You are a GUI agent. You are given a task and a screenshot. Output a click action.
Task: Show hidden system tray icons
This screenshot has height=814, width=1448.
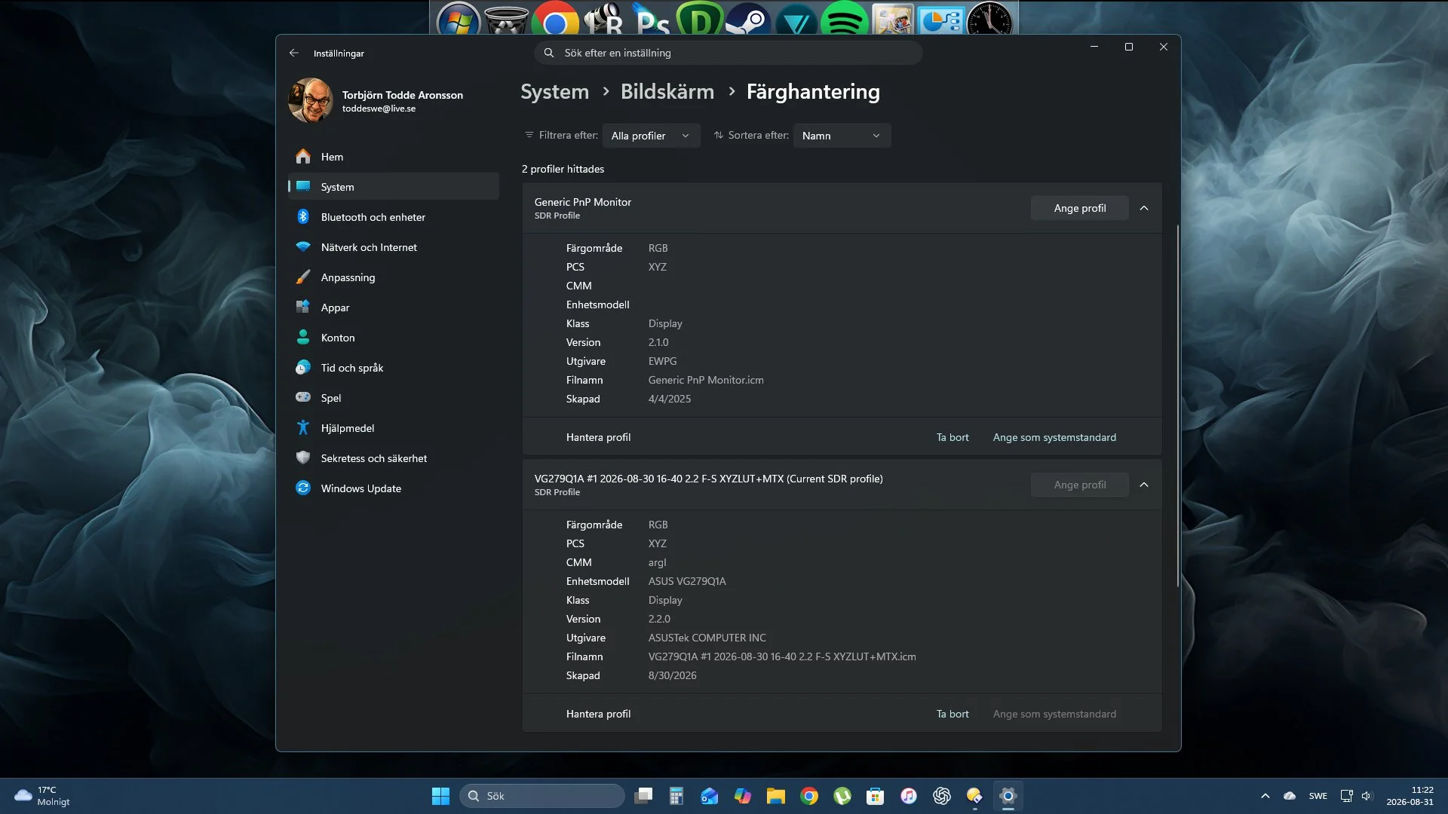(x=1265, y=796)
